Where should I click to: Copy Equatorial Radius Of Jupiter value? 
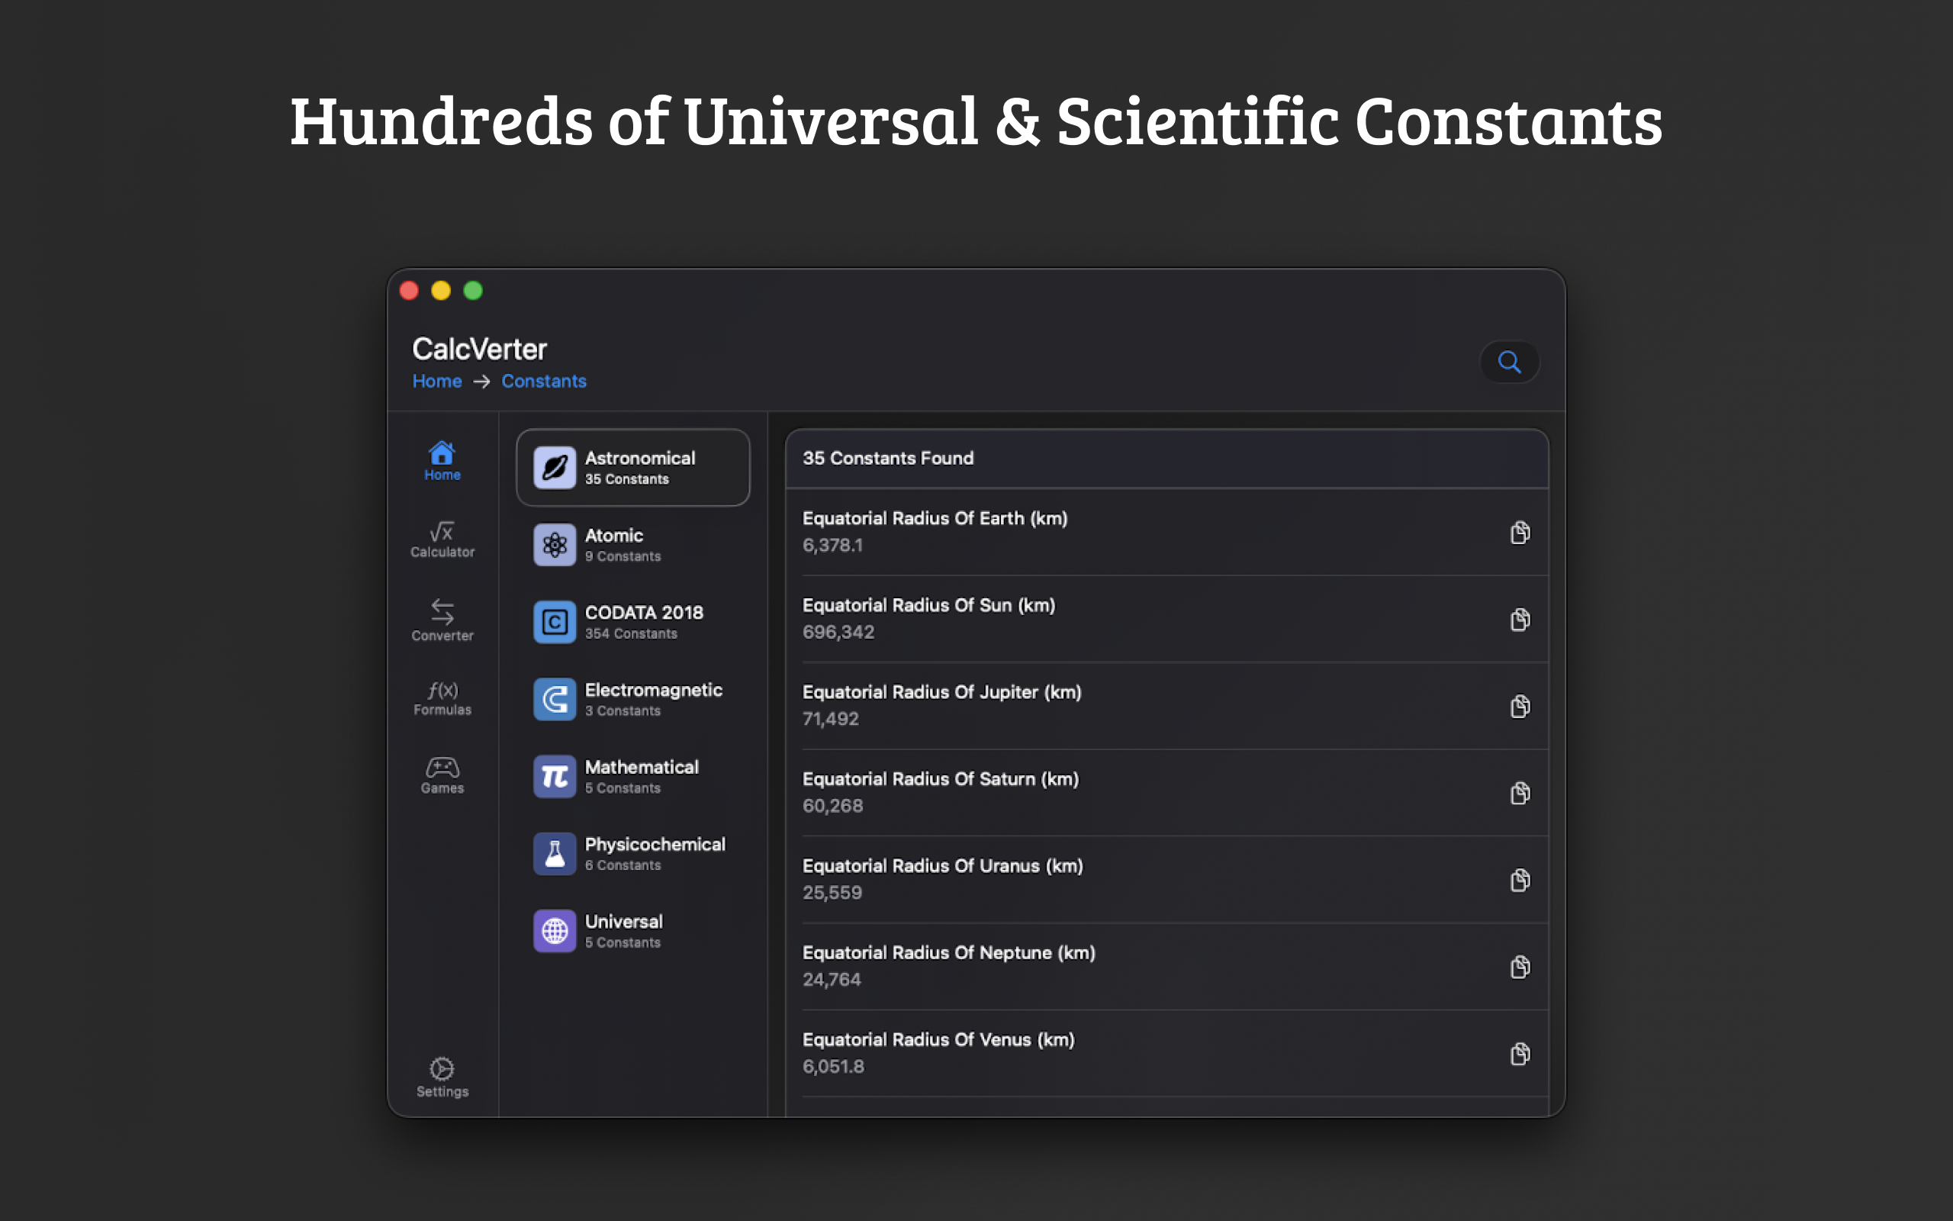(1520, 706)
